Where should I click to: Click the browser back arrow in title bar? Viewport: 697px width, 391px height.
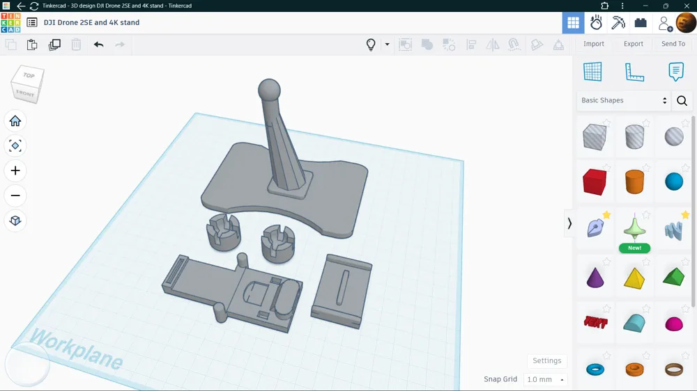pos(20,6)
